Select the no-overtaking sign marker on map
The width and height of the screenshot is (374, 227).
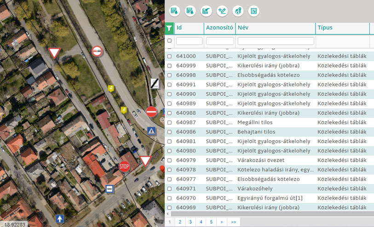97,51
